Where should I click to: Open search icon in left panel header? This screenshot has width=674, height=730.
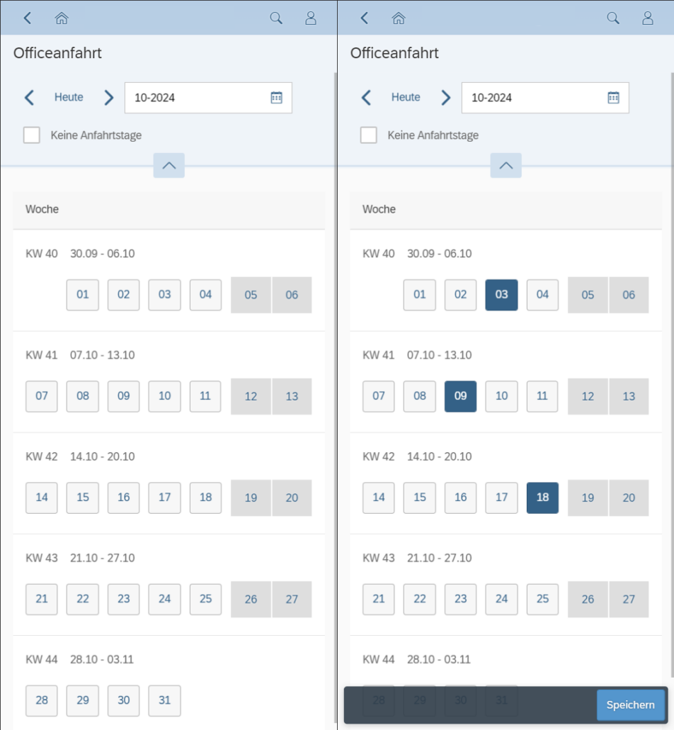[x=276, y=18]
